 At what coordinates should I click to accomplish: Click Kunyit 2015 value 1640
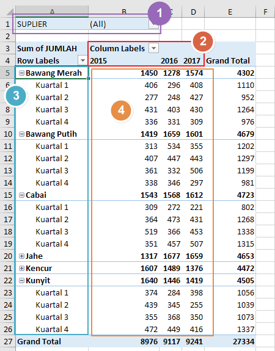[149, 280]
